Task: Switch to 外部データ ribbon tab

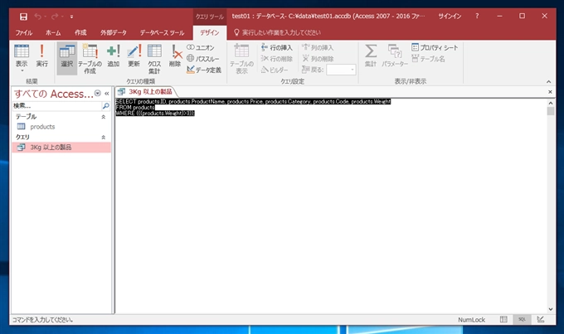Action: click(x=114, y=32)
